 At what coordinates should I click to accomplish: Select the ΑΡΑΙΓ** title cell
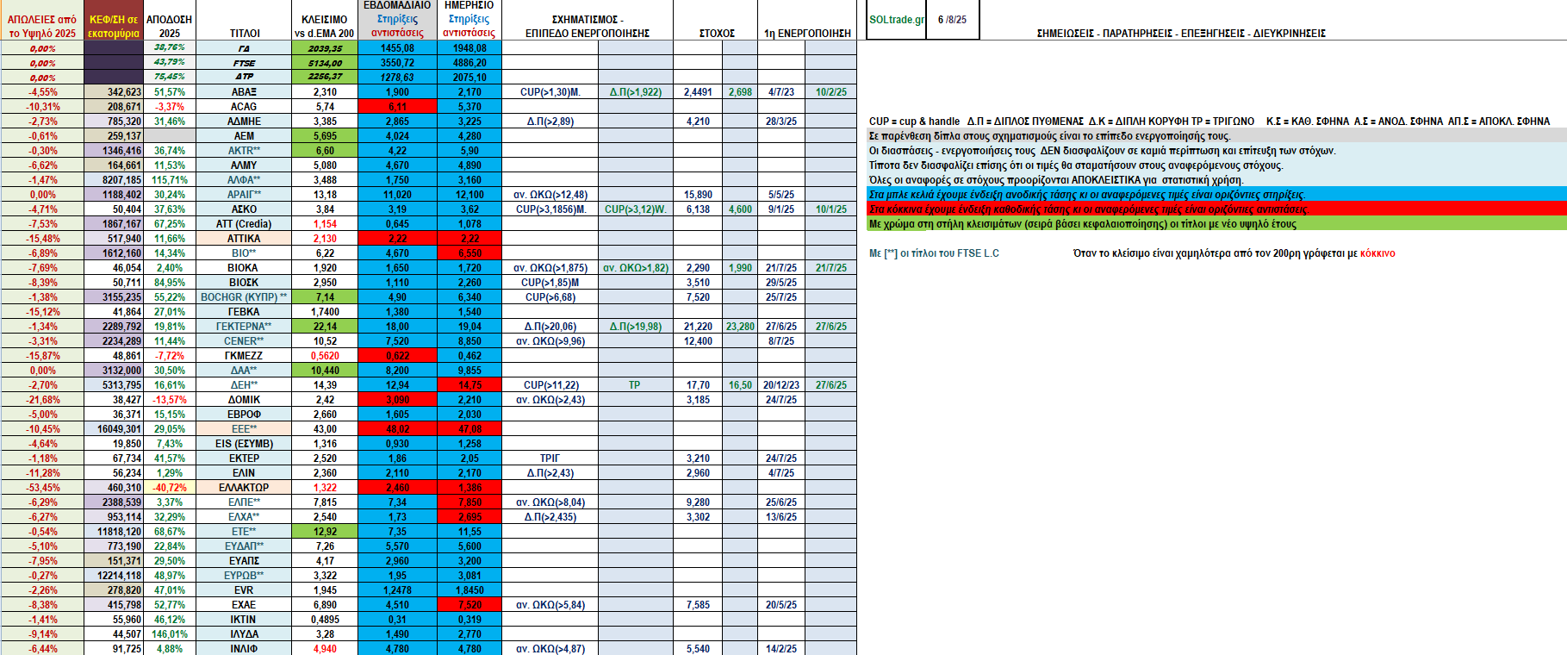click(244, 195)
